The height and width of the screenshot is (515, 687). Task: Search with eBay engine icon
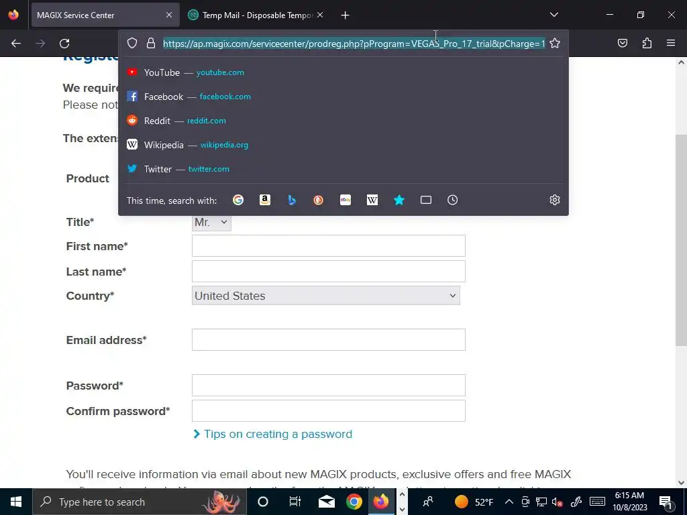[x=346, y=200]
